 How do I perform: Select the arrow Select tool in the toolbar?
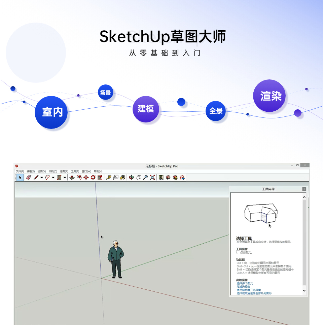point(20,177)
